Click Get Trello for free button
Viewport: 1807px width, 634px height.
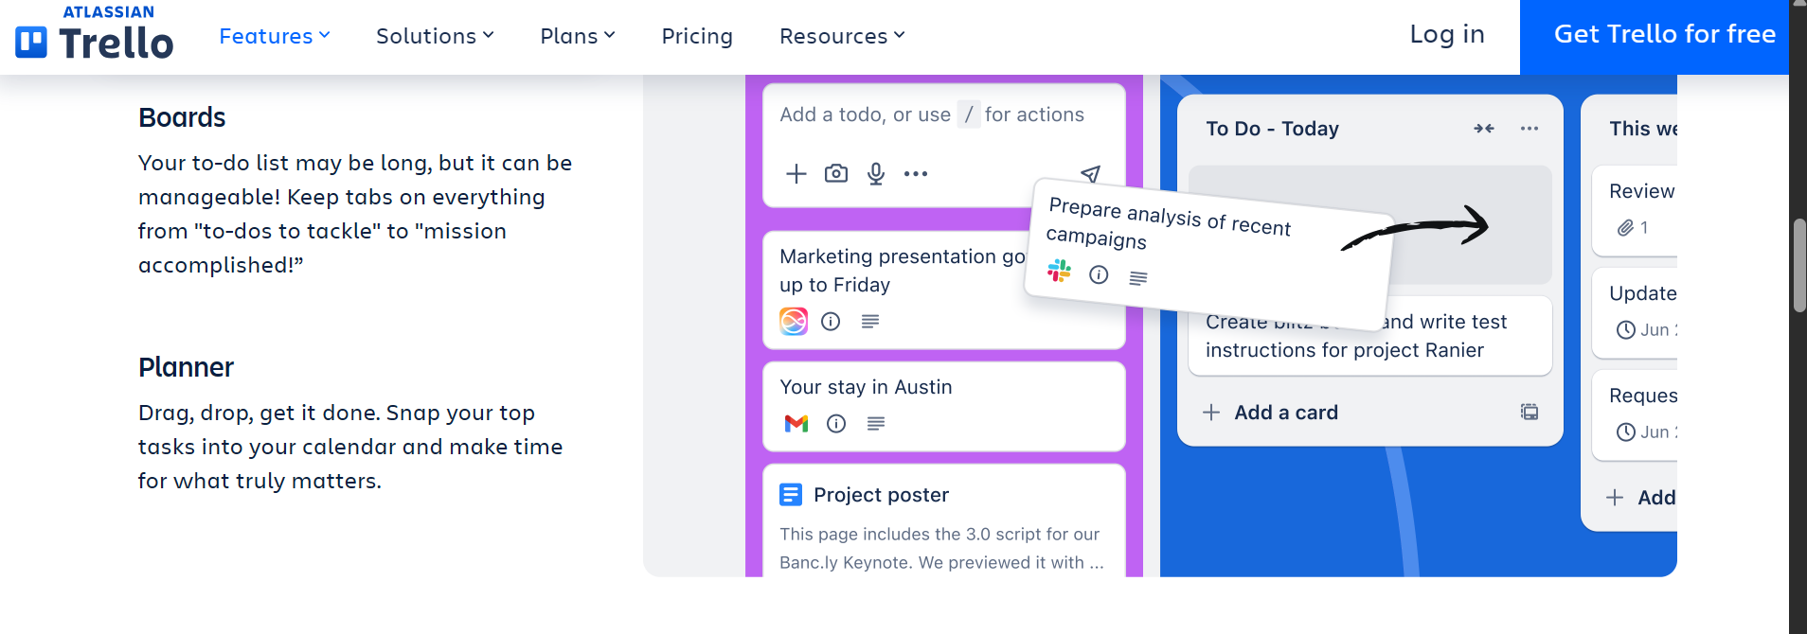coord(1664,35)
